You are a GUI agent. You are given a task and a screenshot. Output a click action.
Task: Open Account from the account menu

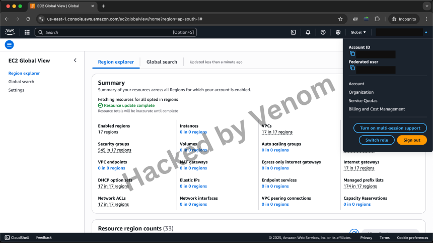tap(356, 84)
